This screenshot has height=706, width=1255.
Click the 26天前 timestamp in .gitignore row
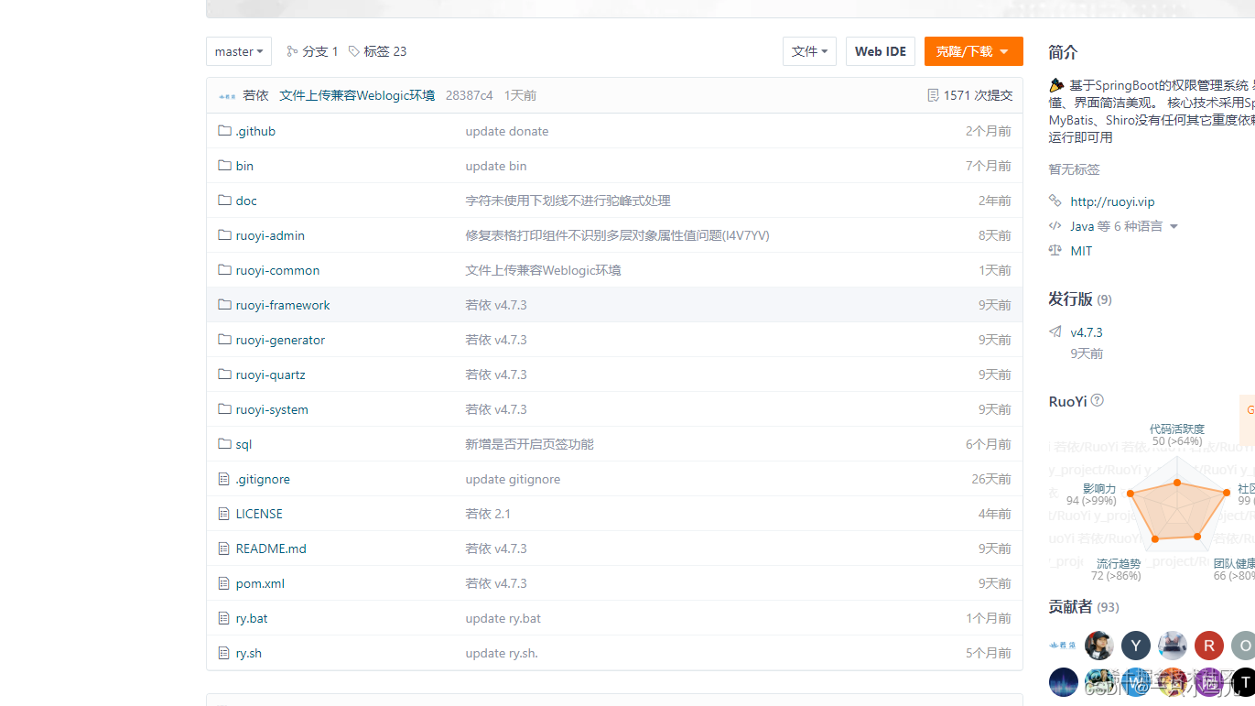(991, 479)
